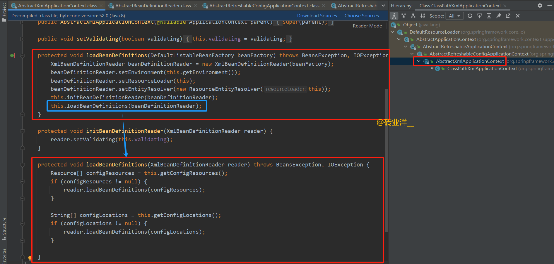Click the Choose Sources... link
Screen dimensions: 554x264
(363, 16)
